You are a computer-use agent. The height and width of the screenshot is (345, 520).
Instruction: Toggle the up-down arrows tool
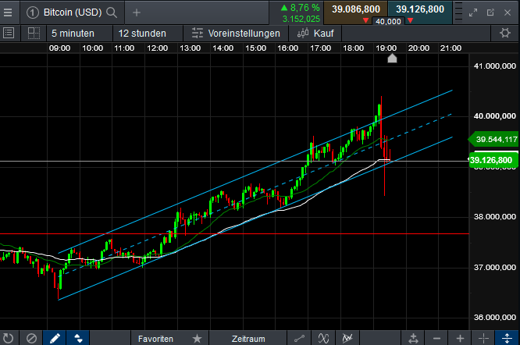click(x=78, y=339)
